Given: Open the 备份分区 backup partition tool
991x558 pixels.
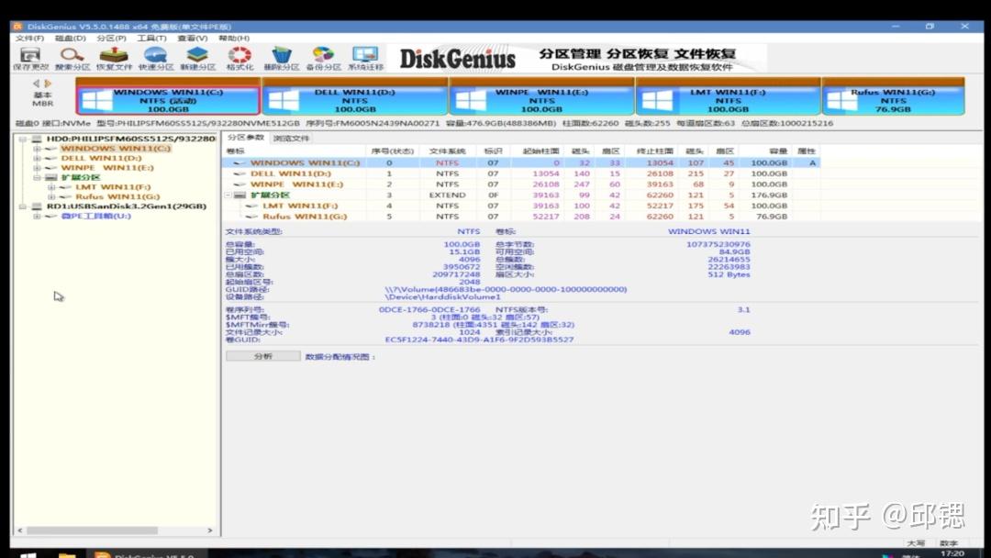Looking at the screenshot, I should coord(323,59).
